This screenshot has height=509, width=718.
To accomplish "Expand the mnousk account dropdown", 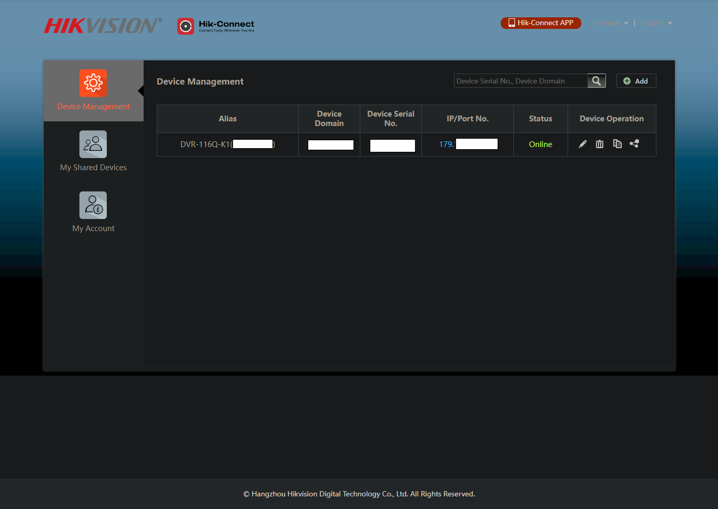I will click(x=611, y=23).
